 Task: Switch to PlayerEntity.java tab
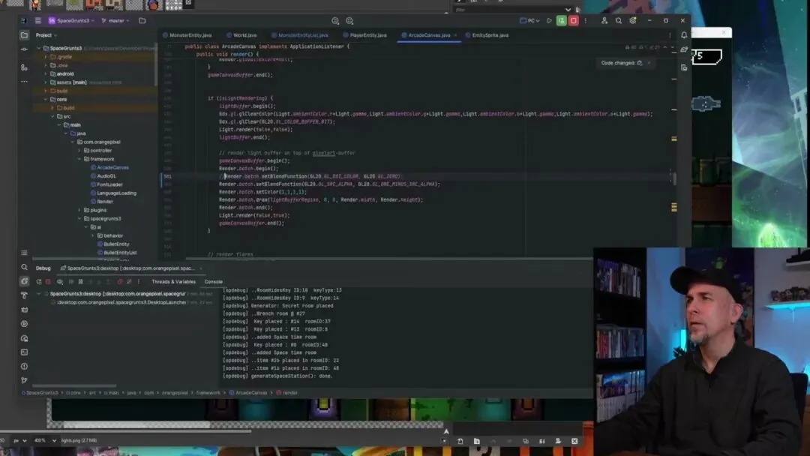click(x=364, y=35)
